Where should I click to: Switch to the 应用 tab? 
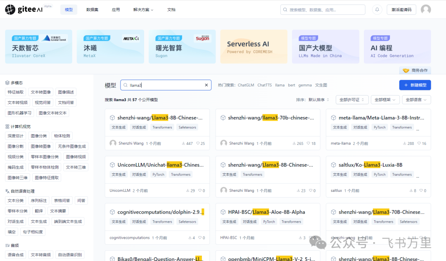click(116, 9)
